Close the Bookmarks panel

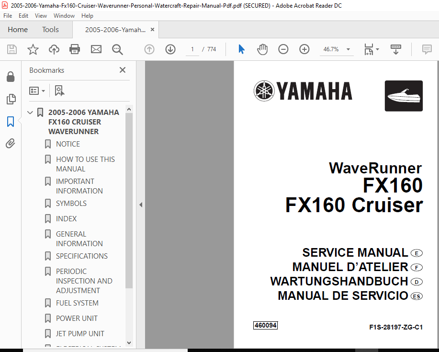click(123, 70)
